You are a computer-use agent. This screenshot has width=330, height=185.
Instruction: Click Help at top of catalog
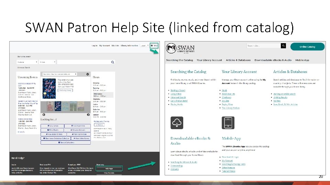pos(154,46)
